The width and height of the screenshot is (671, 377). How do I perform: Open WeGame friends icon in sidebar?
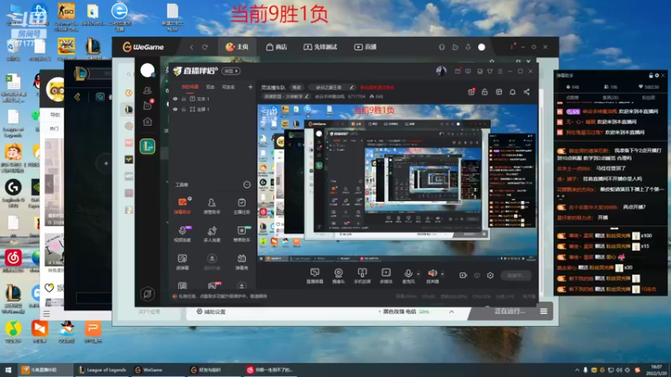point(148,90)
